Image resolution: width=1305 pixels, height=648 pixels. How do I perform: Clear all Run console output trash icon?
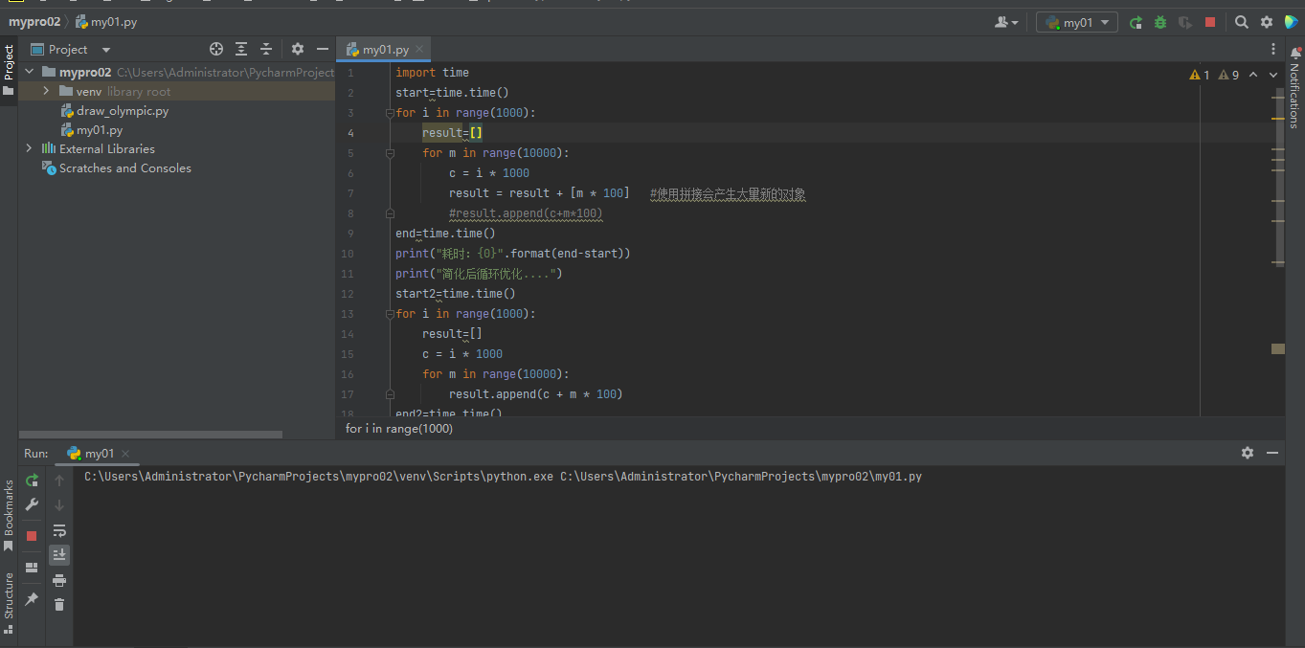coord(59,605)
